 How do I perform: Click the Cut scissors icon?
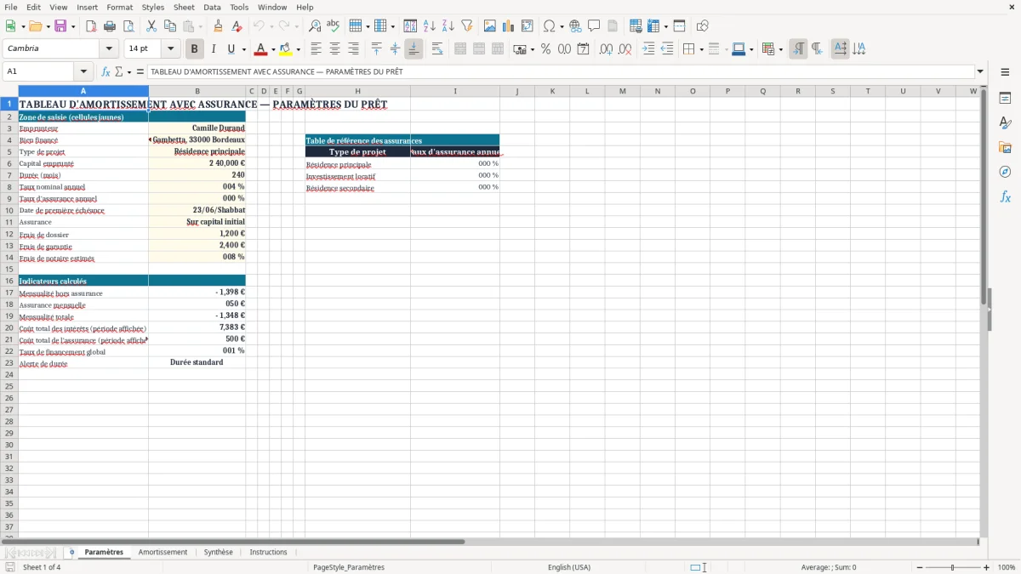(x=151, y=26)
